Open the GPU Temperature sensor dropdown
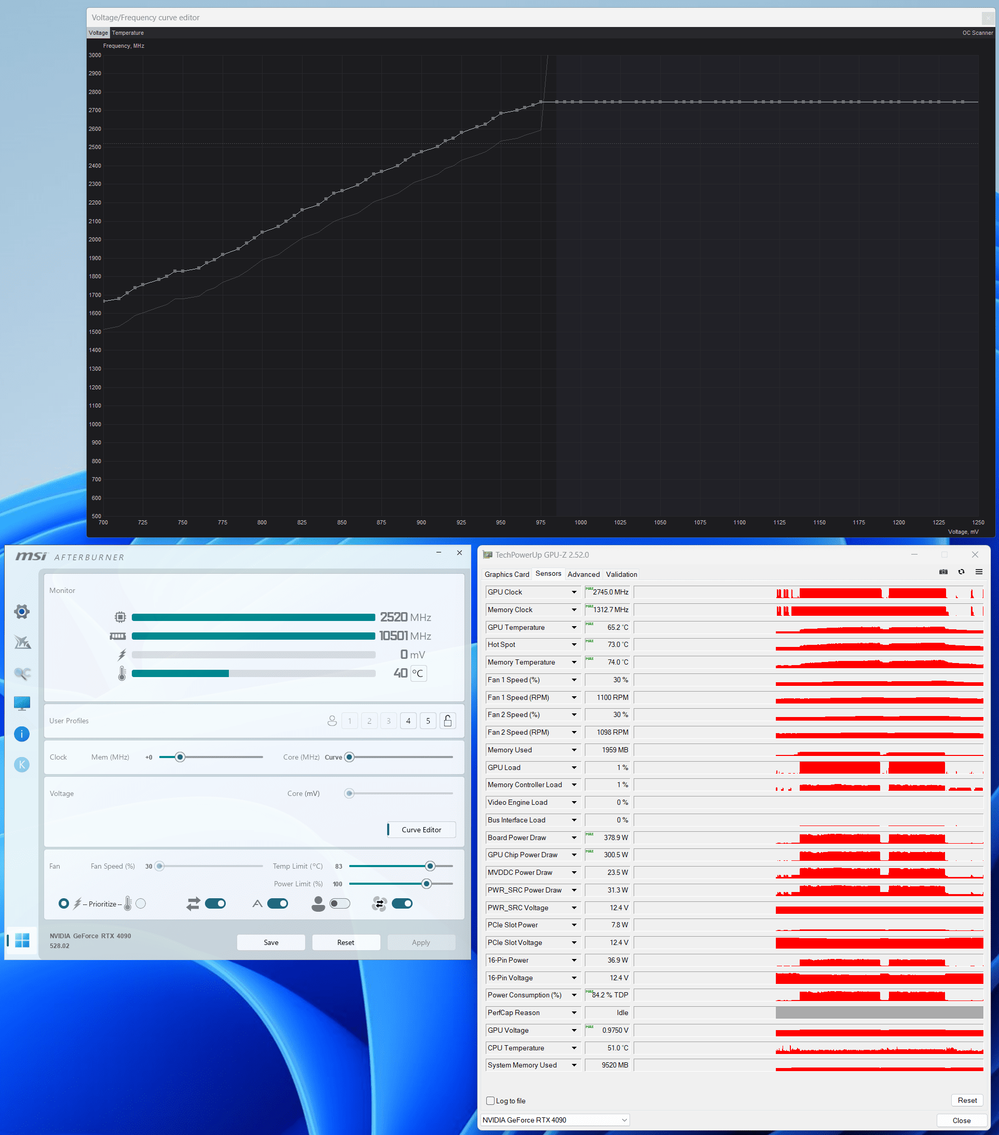 (574, 627)
